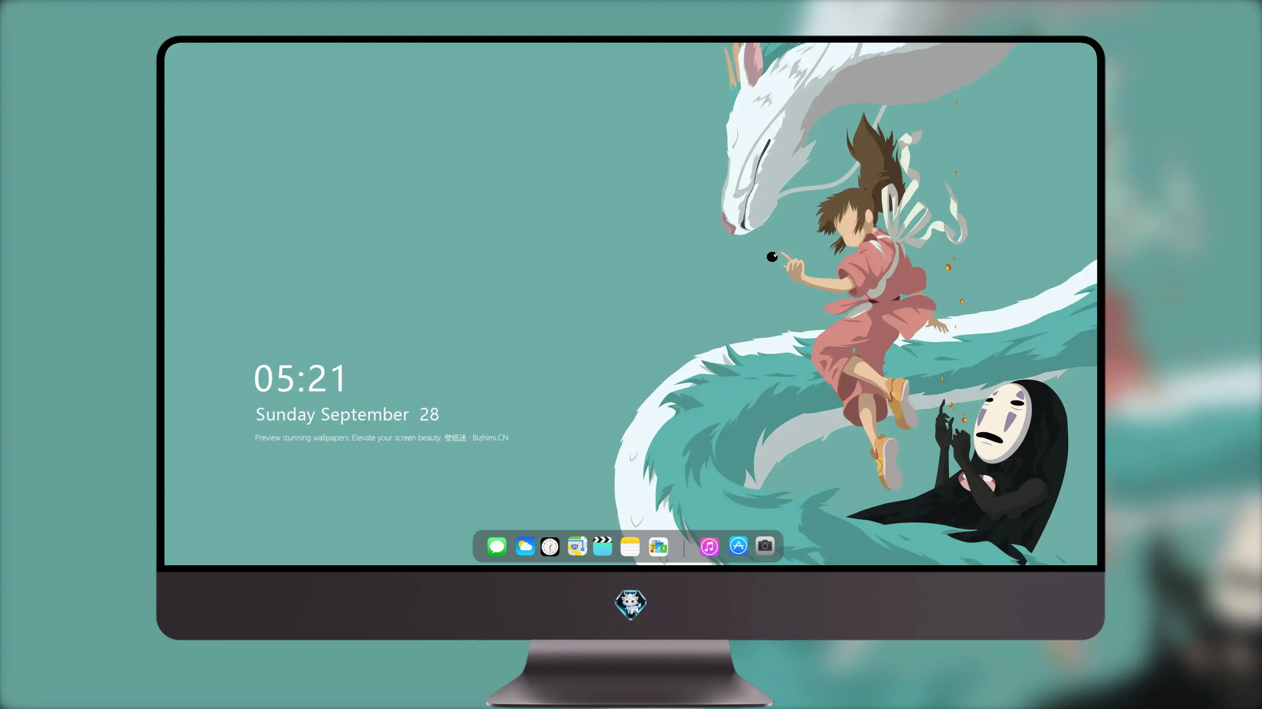Launch the Videos clapperboard app in the dock
The height and width of the screenshot is (709, 1262).
point(603,546)
